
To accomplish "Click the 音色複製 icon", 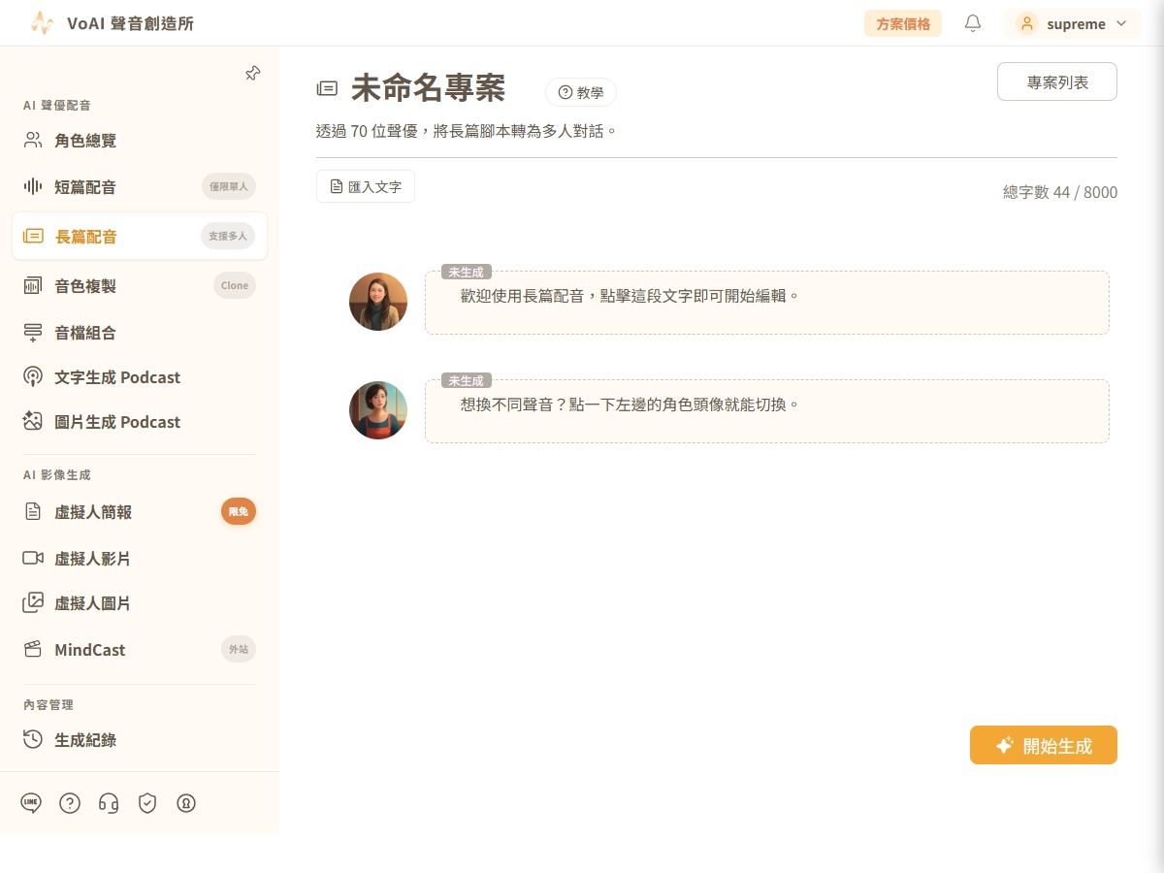I will 33,285.
